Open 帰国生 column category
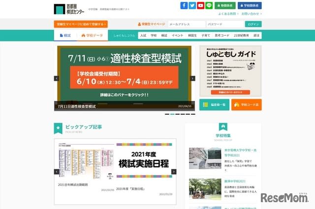The image size is (315, 209). (x=192, y=35)
